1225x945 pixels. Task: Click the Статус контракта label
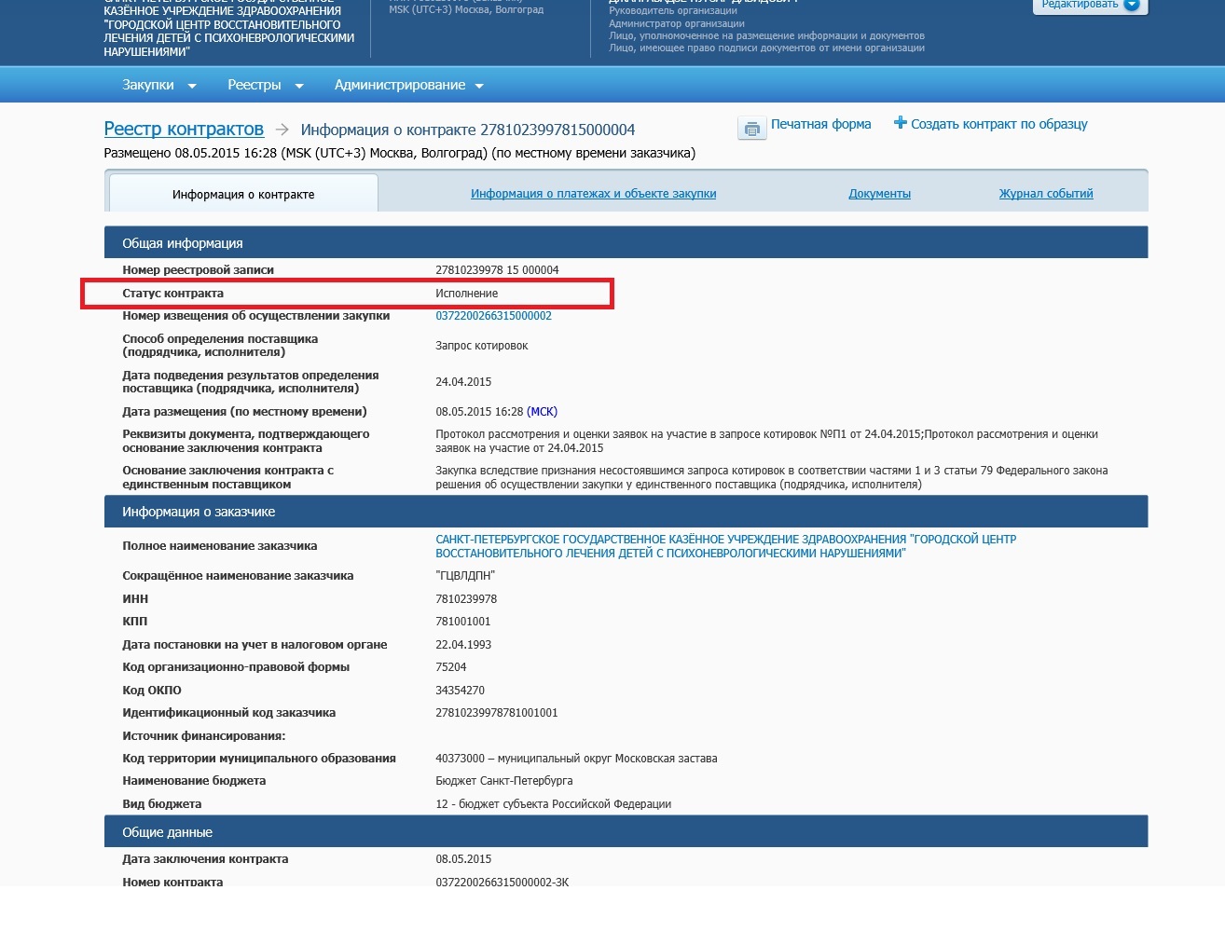pyautogui.click(x=172, y=294)
